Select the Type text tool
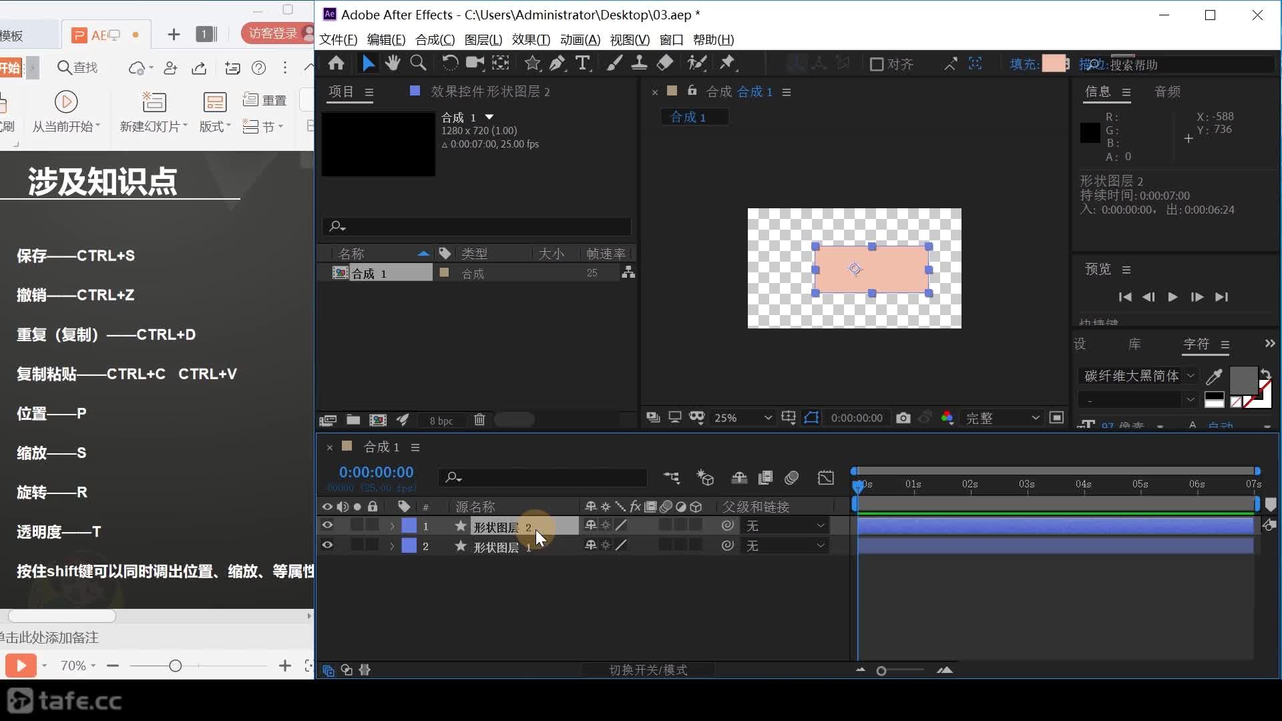 pyautogui.click(x=583, y=63)
